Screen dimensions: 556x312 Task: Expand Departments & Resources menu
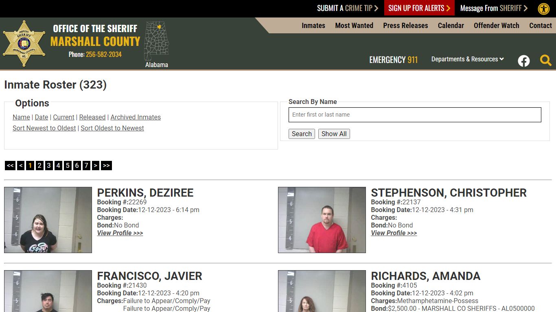[468, 59]
